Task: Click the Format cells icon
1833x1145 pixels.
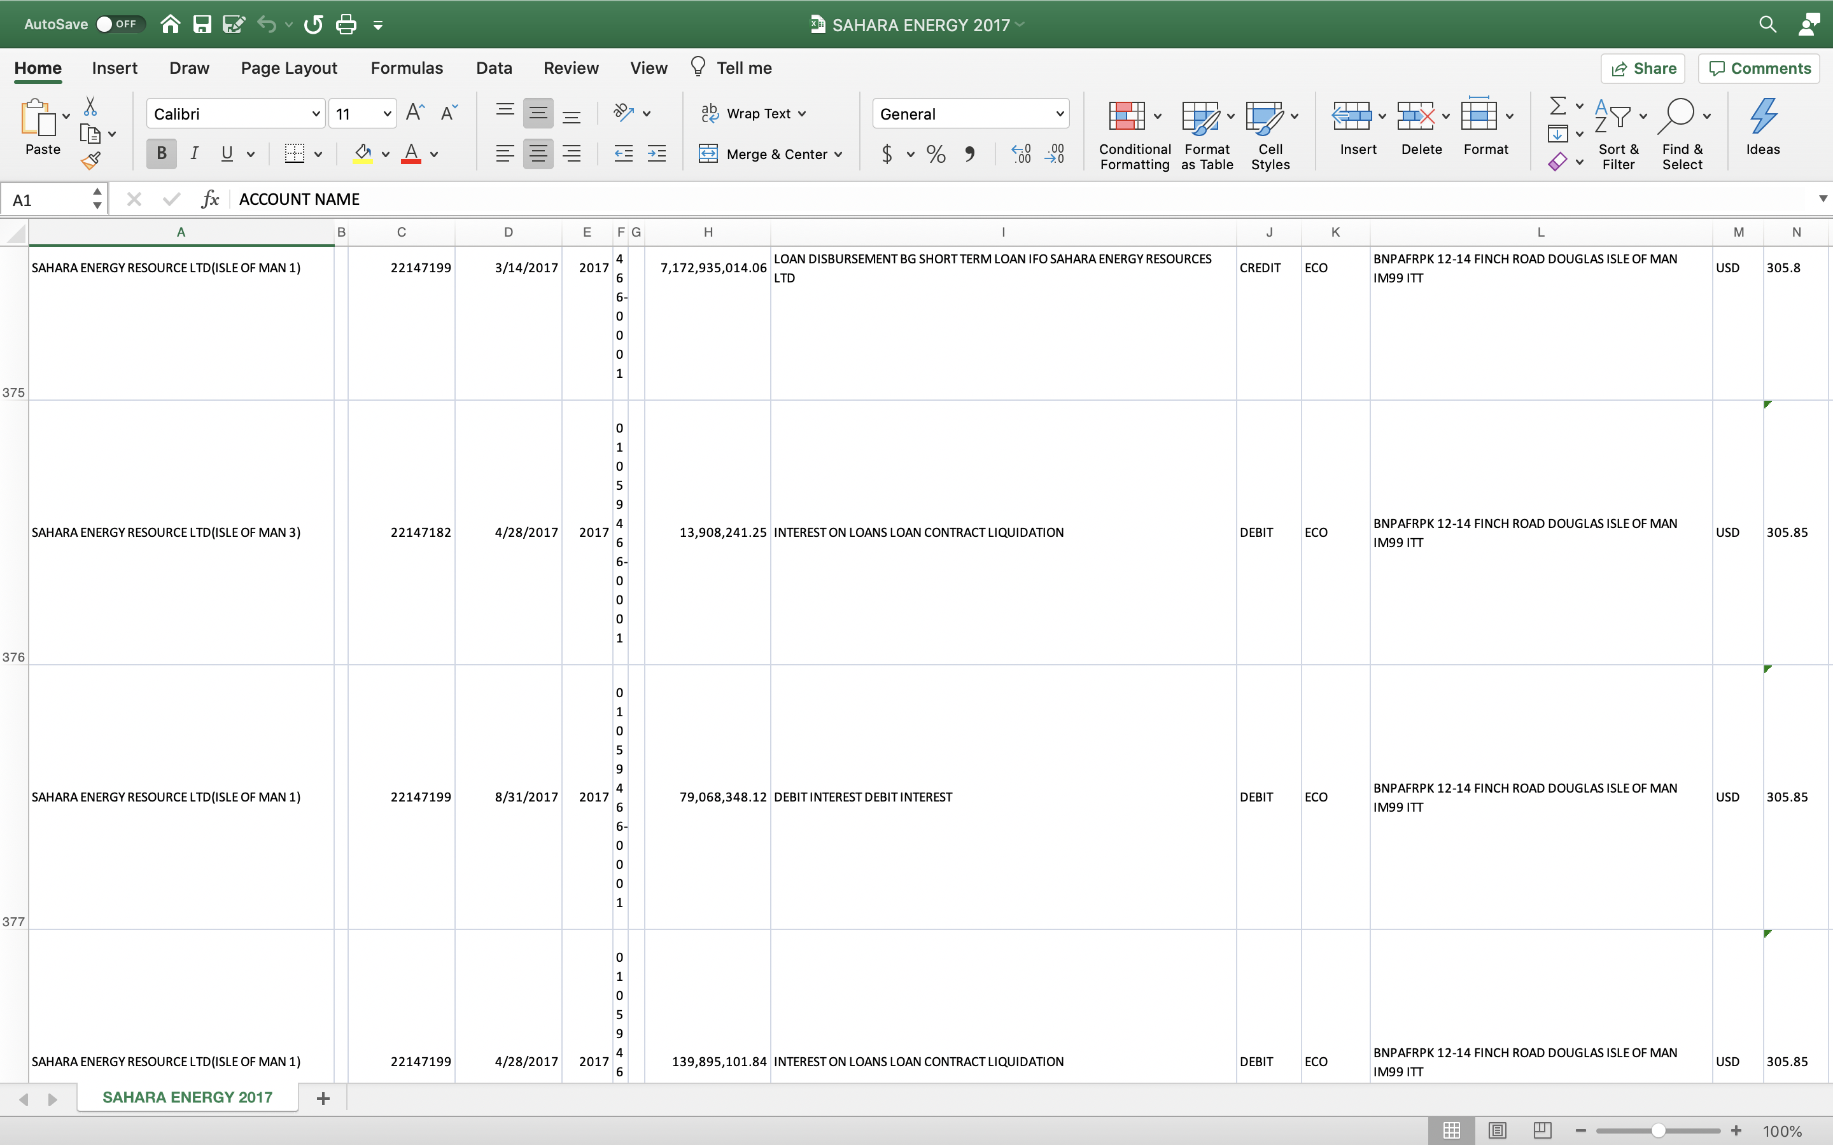Action: 1479,114
